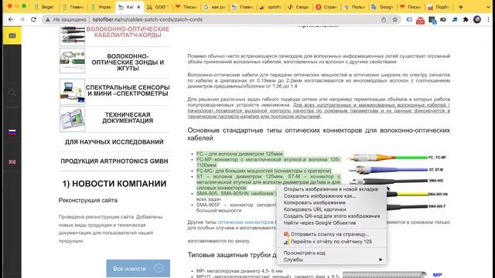Switch to the Googl tab
The width and height of the screenshot is (495, 278).
(x=383, y=7)
